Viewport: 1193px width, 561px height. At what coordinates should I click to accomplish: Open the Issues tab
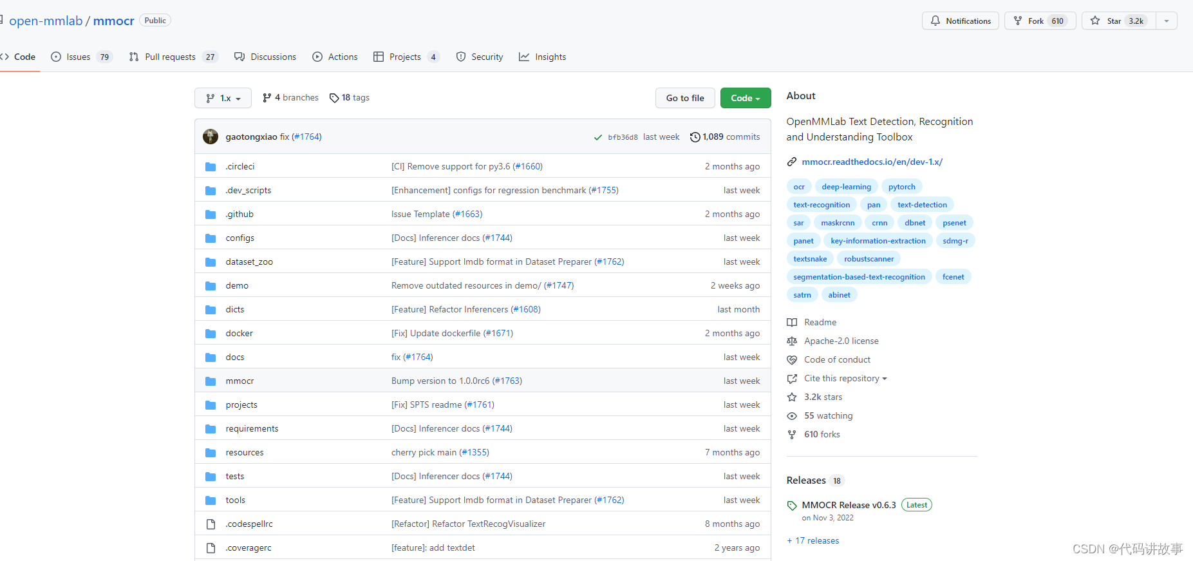click(82, 57)
